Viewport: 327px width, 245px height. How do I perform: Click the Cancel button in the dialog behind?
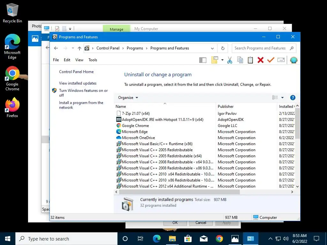(x=201, y=223)
